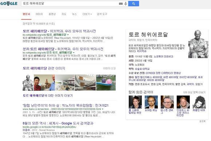211x141 pixels.
Task: Click the green URL books.google.co.kr/books
Action: coord(49,127)
